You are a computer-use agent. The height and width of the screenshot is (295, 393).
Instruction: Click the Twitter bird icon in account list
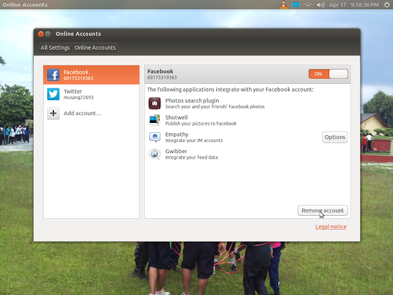tap(53, 94)
